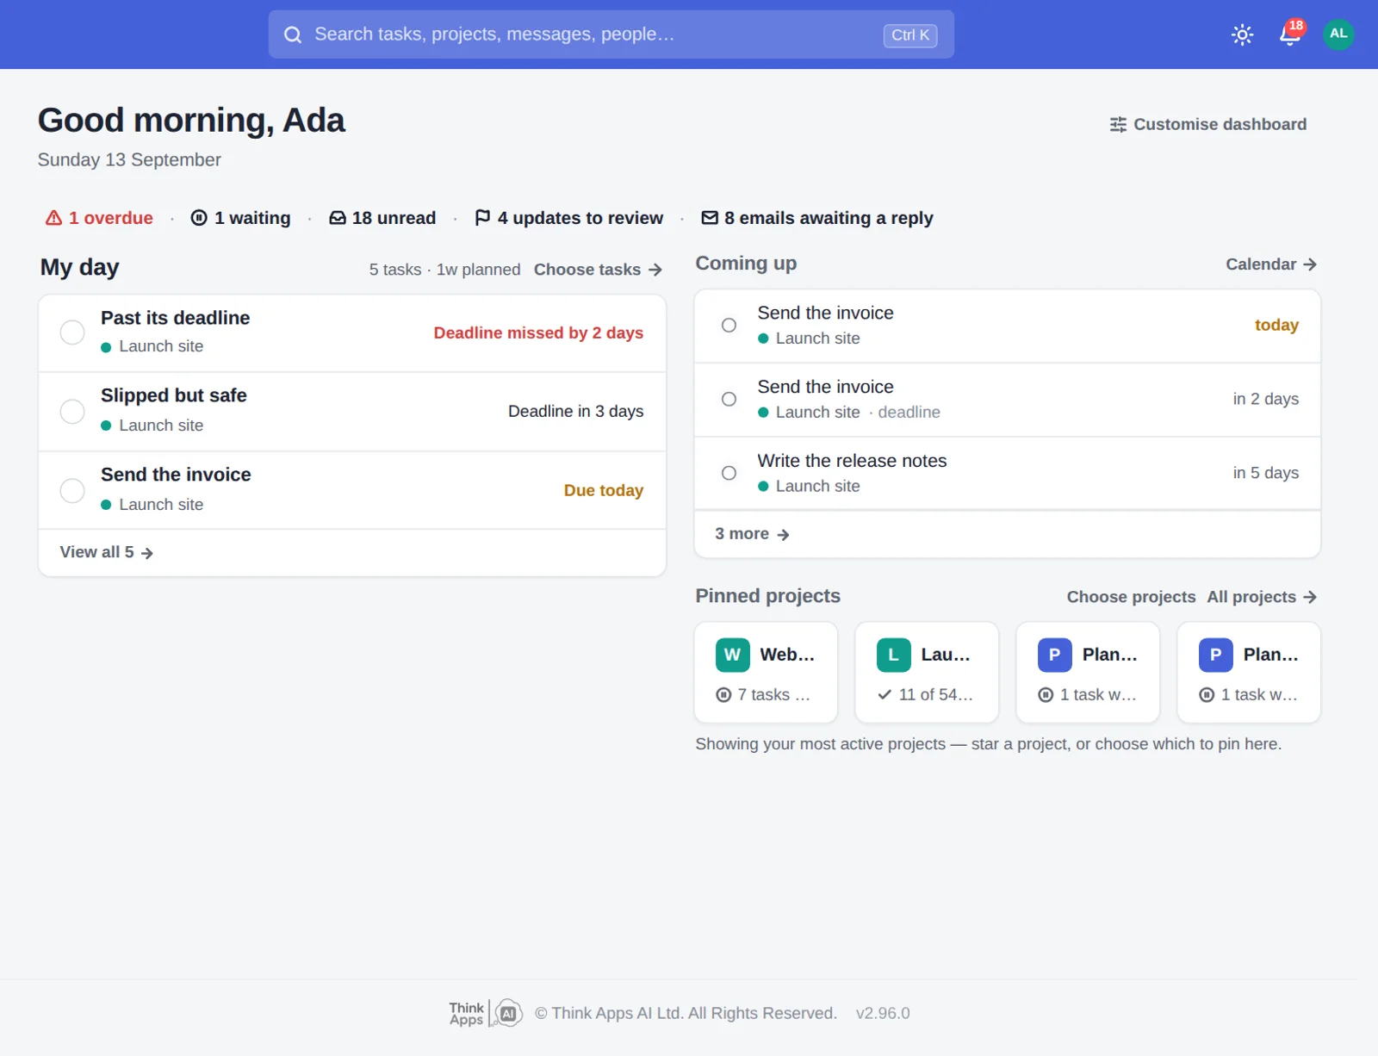1378x1056 pixels.
Task: Check off Send the invoice due today in Coming up
Action: coord(729,326)
